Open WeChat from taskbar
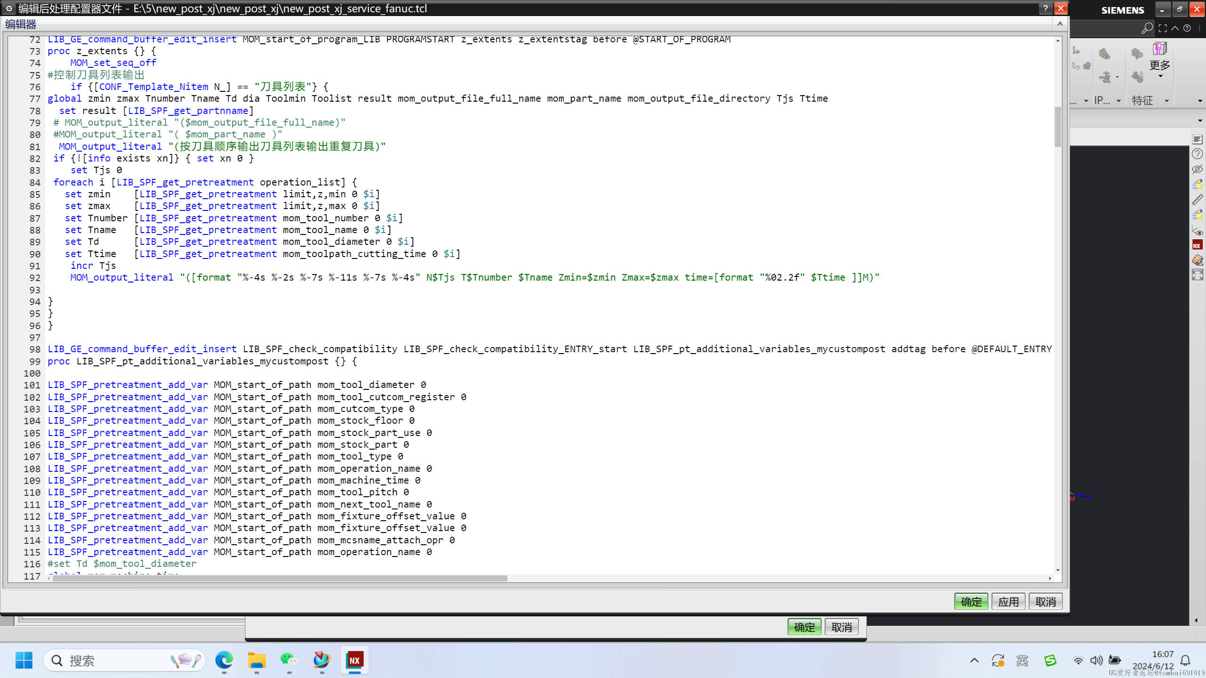Screen dimensions: 1206x678 (289, 661)
